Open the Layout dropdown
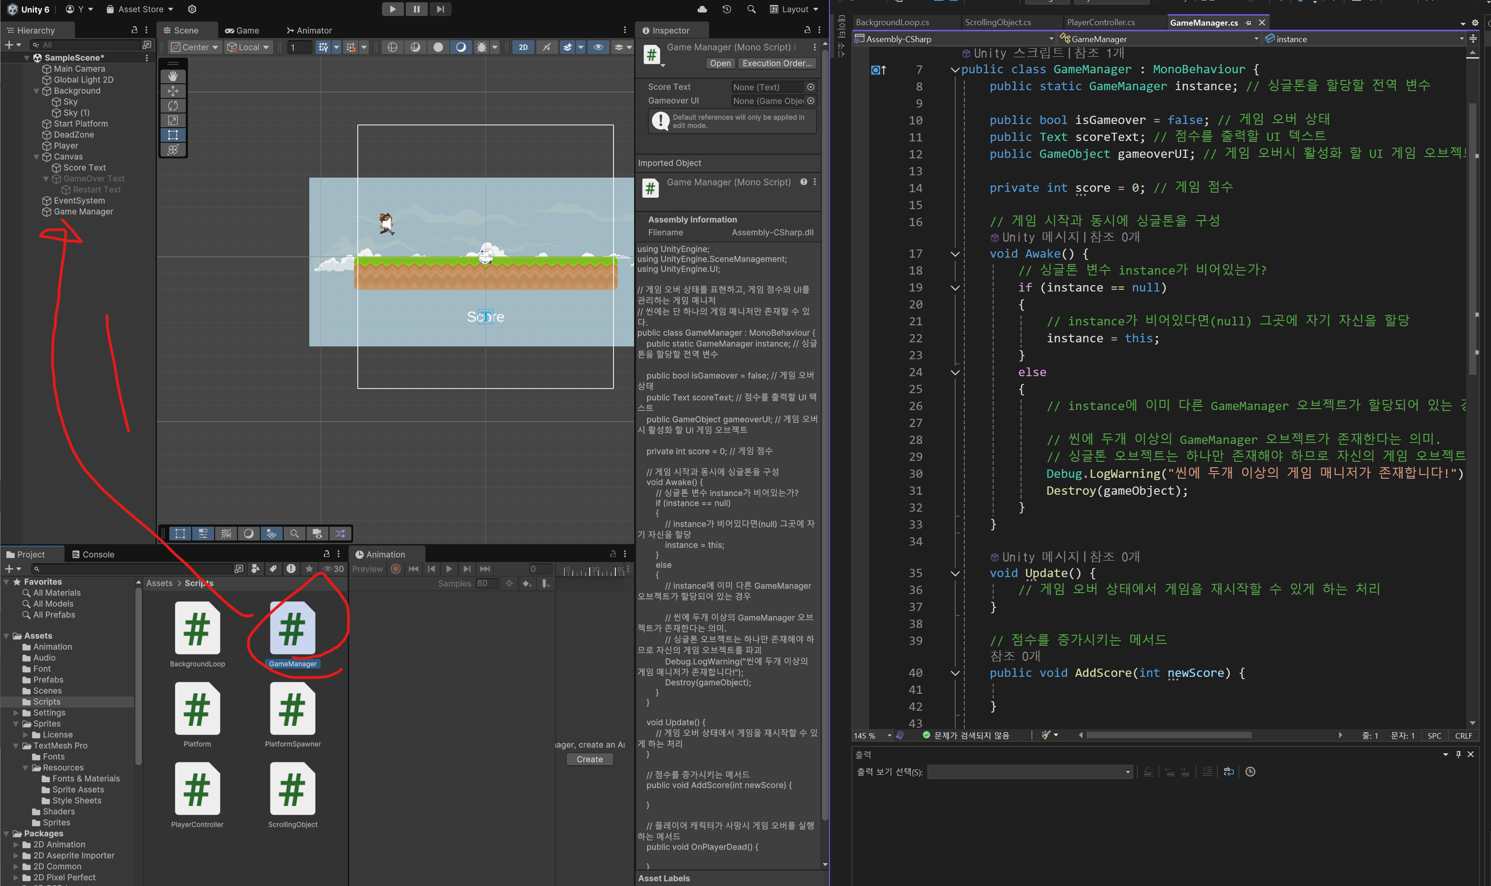The width and height of the screenshot is (1491, 886). [x=794, y=9]
